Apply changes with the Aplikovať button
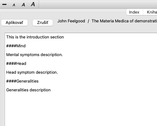 [14, 23]
